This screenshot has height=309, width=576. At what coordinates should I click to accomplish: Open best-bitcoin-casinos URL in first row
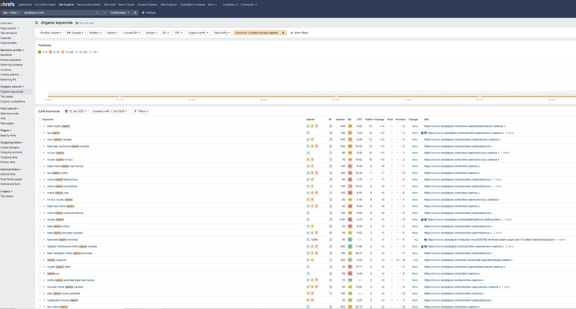pyautogui.click(x=463, y=126)
